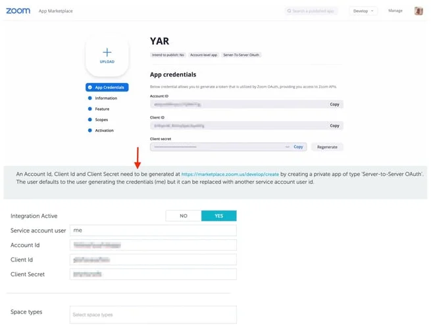Expand the Develop dropdown

pyautogui.click(x=364, y=11)
